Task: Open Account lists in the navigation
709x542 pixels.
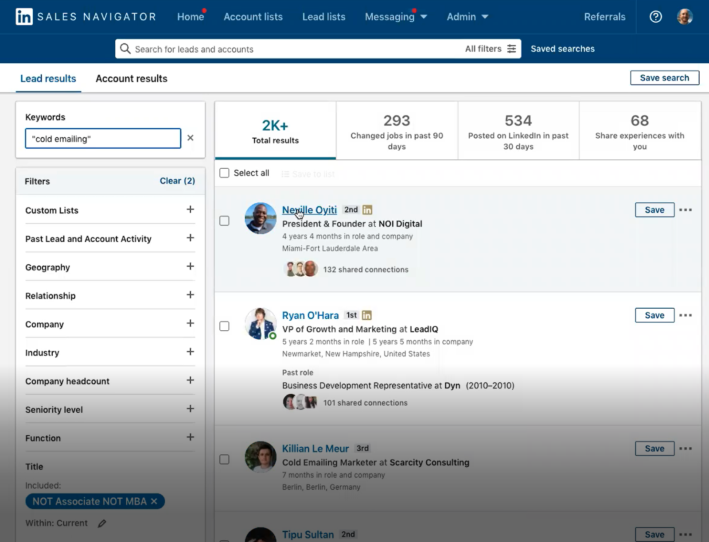Action: click(x=253, y=17)
